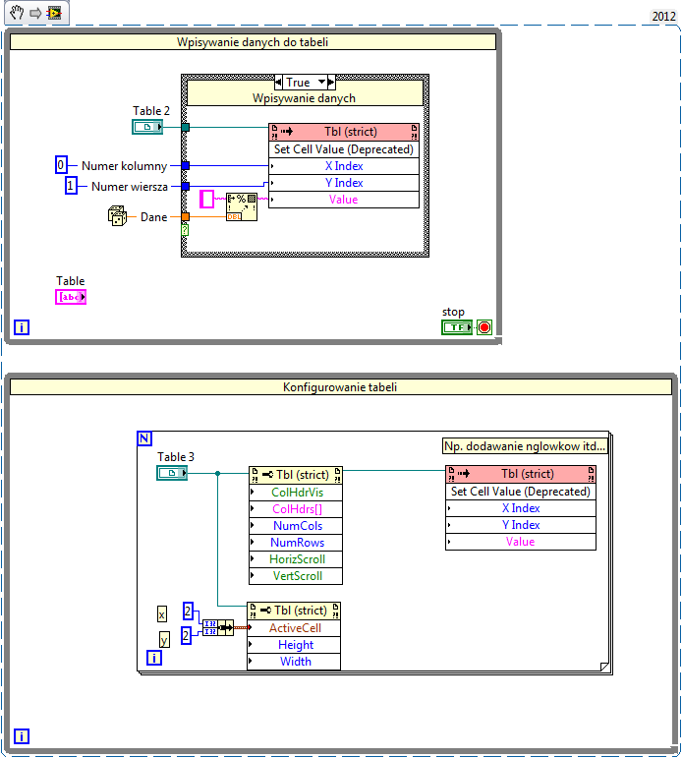Viewport: 682px width, 758px height.
Task: Select the numeric constant 0
Action: coord(61,165)
